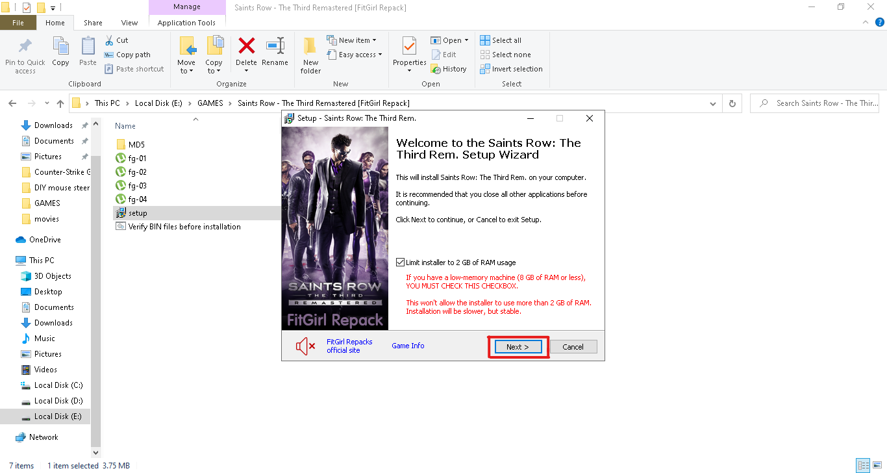The width and height of the screenshot is (887, 473).
Task: Select Cut in Clipboard group
Action: [x=116, y=40]
